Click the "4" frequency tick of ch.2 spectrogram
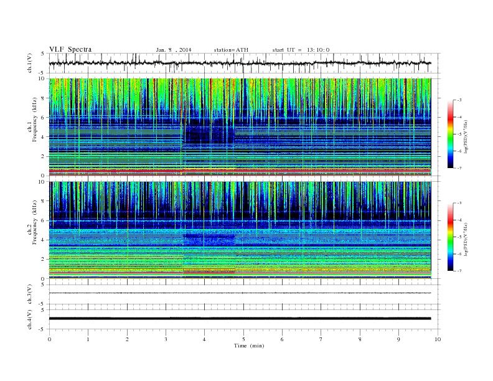The image size is (493, 381). (43, 240)
